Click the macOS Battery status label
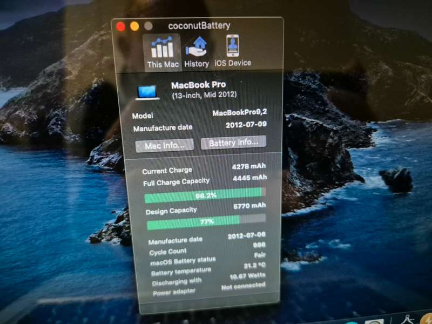Image resolution: width=432 pixels, height=324 pixels. (x=183, y=261)
